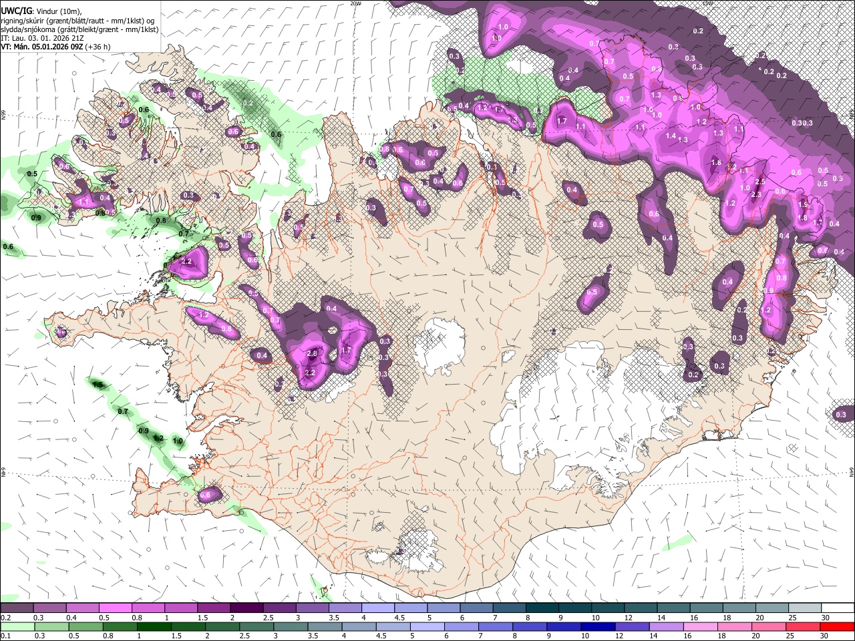The width and height of the screenshot is (855, 641).
Task: Select lavender rain swatch between 14 and 16
Action: pos(666,626)
